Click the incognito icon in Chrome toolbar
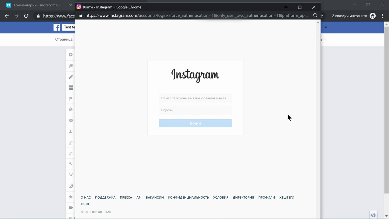This screenshot has width=389, height=219. [373, 16]
